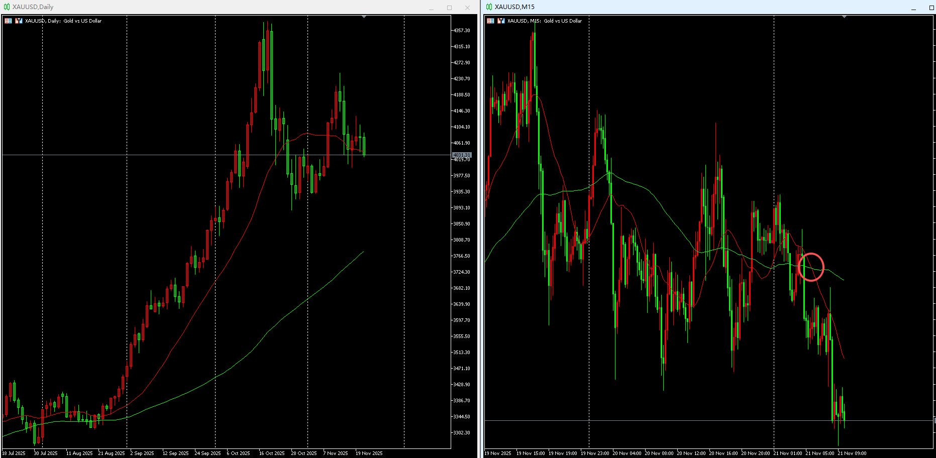
Task: Minimize the XAUUSD,M15 chart window
Action: pyautogui.click(x=913, y=8)
